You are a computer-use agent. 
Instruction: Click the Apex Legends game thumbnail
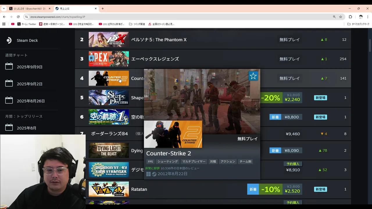(109, 59)
